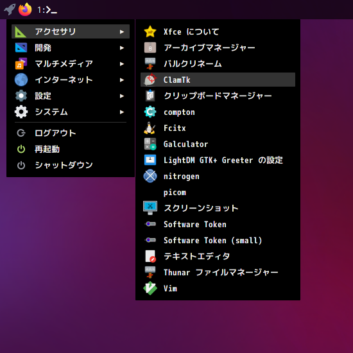Expand the インターネット submenu arrow
This screenshot has width=353, height=353.
tap(122, 80)
